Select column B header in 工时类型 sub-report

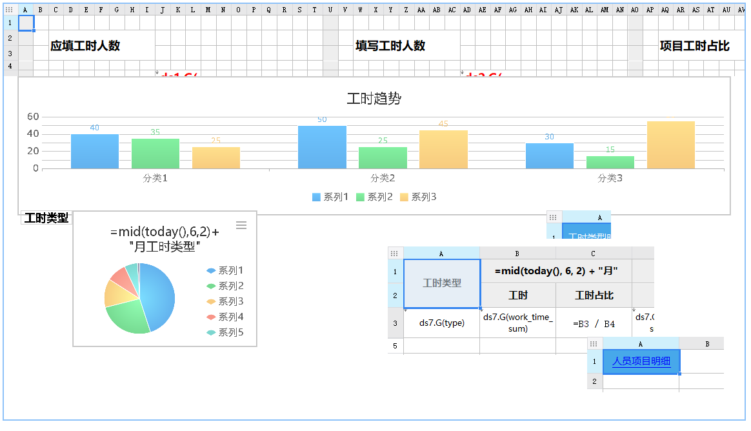(x=517, y=254)
